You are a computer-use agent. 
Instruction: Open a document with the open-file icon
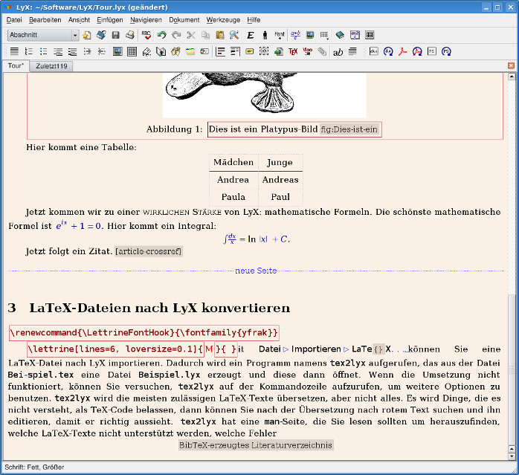click(x=101, y=35)
